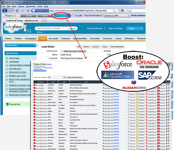The height and width of the screenshot is (150, 174).
Task: Open the File menu
Action: tap(4, 6)
